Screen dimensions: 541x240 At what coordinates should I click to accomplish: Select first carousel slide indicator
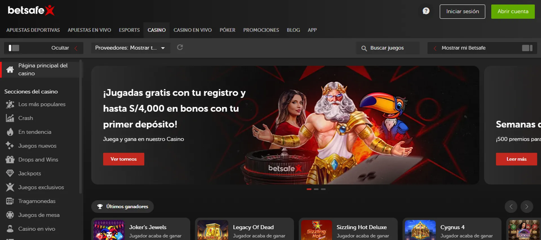[309, 189]
